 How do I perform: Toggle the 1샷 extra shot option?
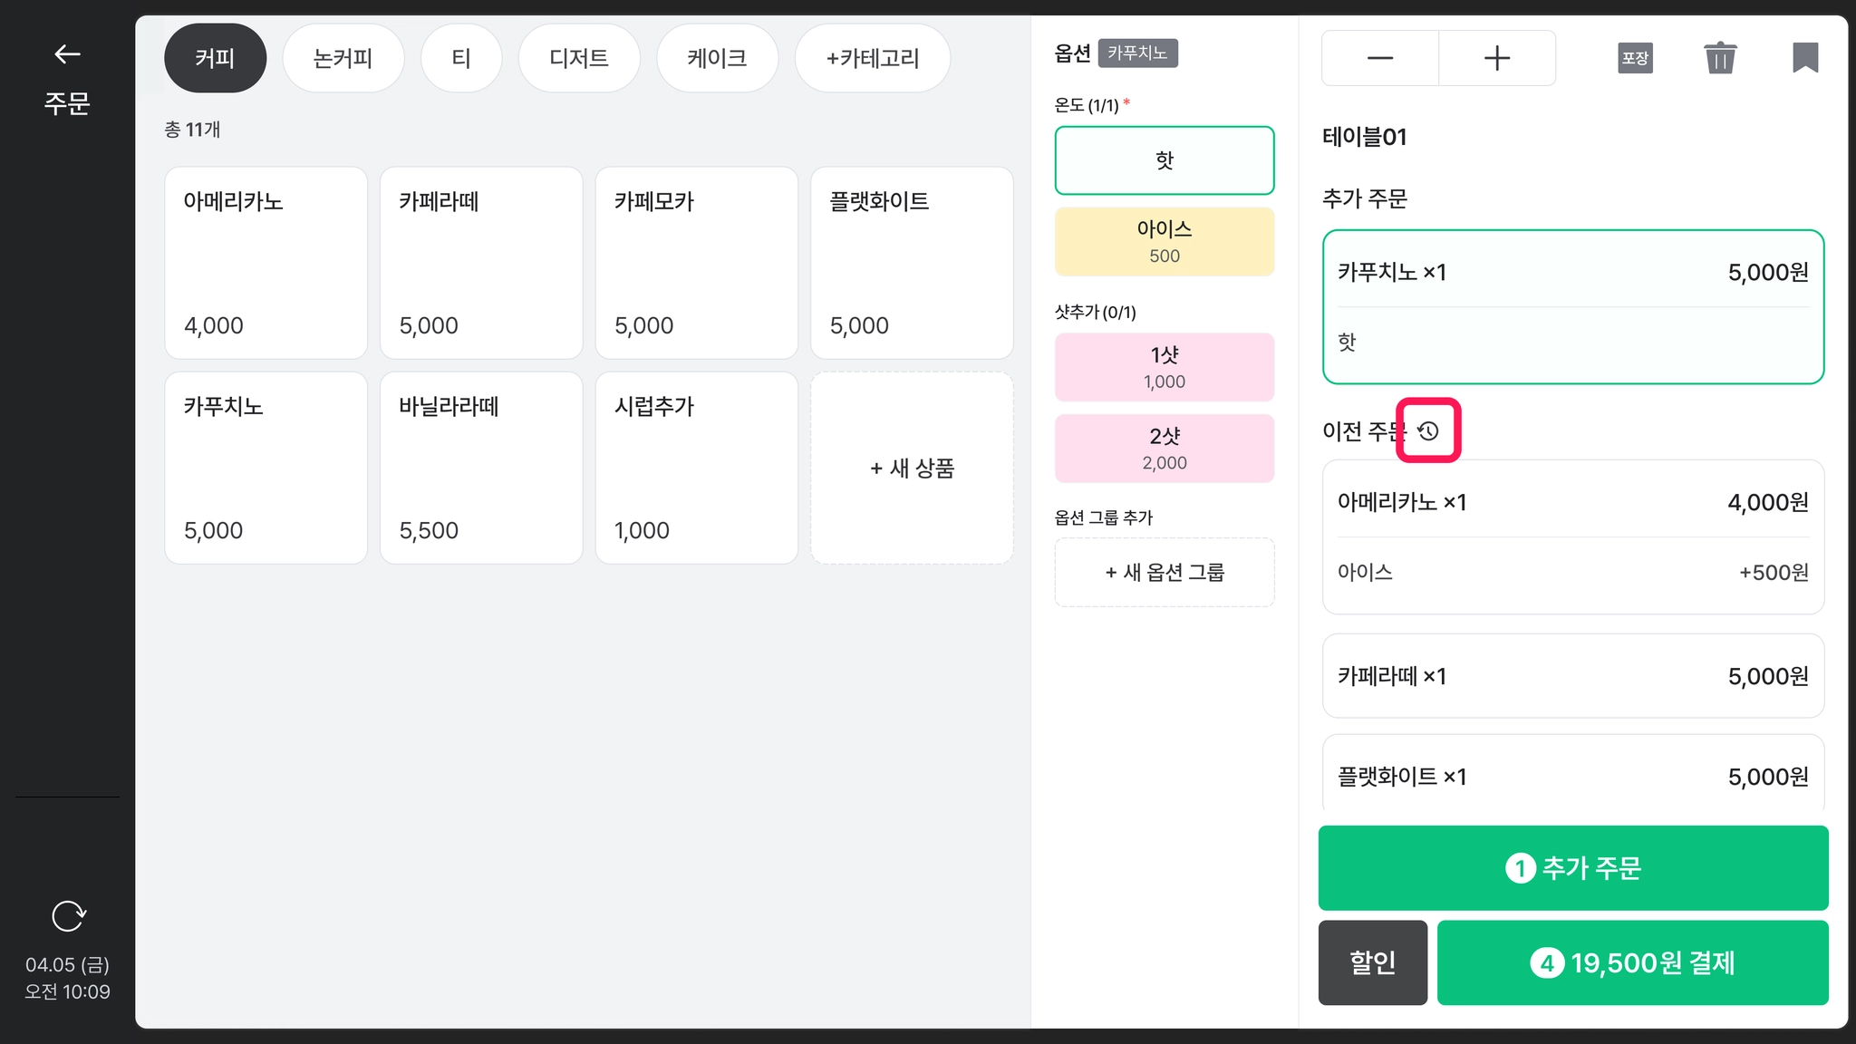(1165, 367)
